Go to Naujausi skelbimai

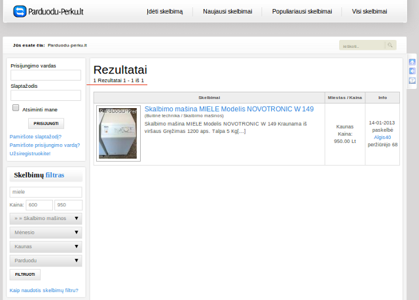coord(227,12)
